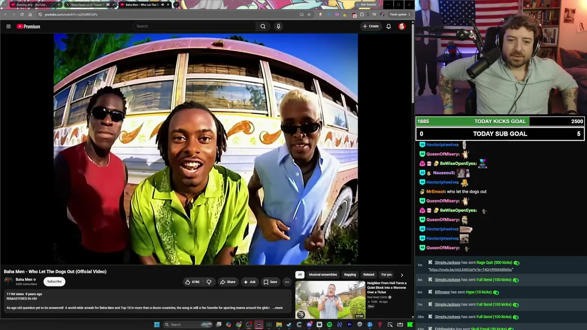Image resolution: width=587 pixels, height=330 pixels.
Task: Open File Explorer from the taskbar
Action: 279,324
